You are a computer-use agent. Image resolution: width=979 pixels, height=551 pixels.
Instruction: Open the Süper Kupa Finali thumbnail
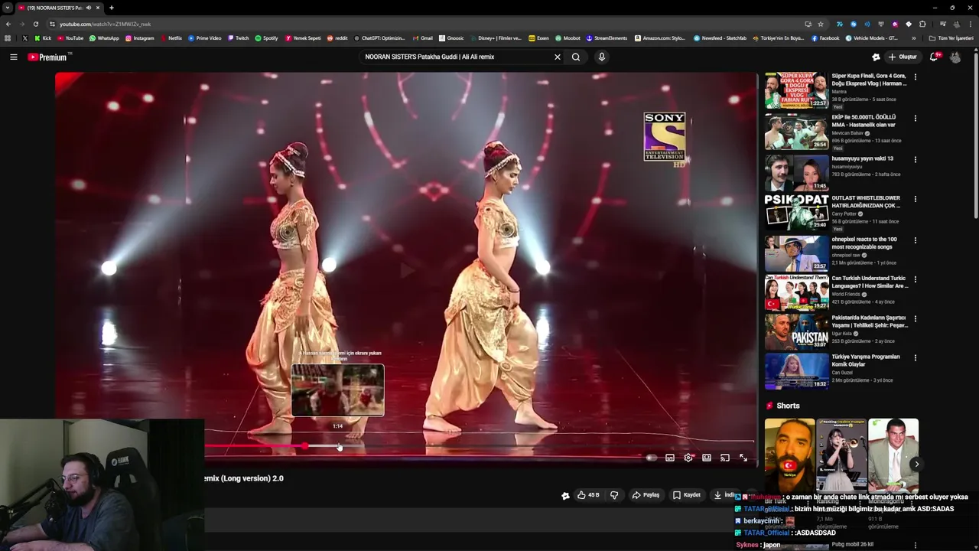(796, 90)
